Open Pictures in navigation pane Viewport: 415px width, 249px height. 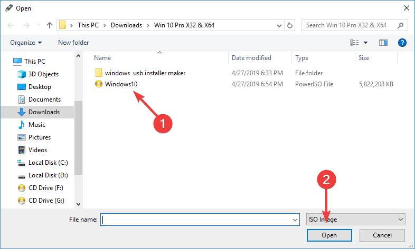tap(40, 137)
